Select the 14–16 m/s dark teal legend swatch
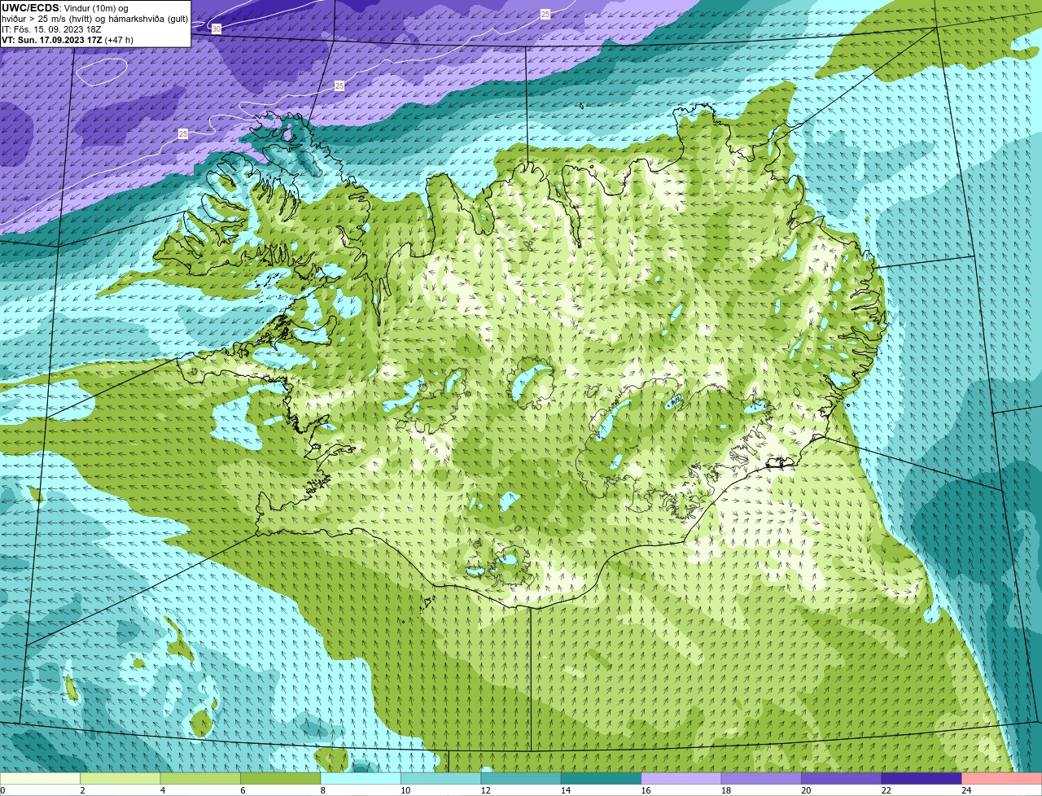 tap(601, 779)
